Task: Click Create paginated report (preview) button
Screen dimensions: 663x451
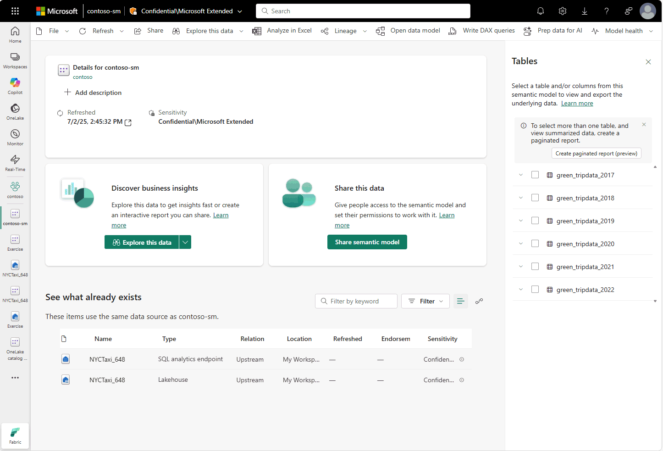Action: [596, 154]
